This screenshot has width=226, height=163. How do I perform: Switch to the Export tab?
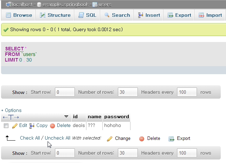pos(179,15)
